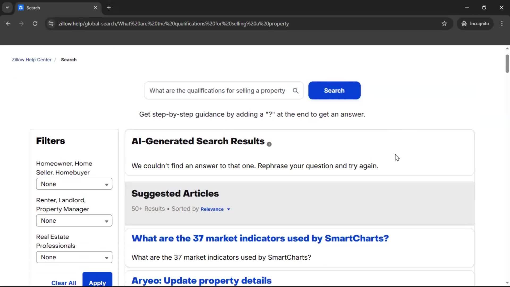Open a new browser tab

(x=109, y=7)
